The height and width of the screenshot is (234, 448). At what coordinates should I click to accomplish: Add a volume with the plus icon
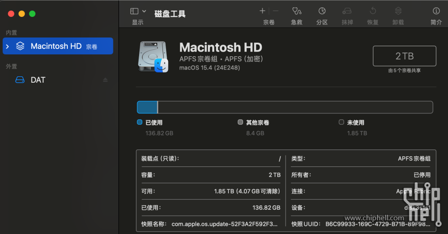coord(262,11)
